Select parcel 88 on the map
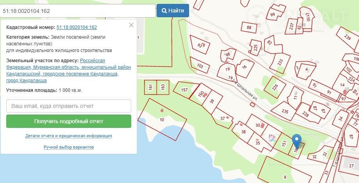Viewport: 359px width, 183px height. pyautogui.click(x=249, y=27)
